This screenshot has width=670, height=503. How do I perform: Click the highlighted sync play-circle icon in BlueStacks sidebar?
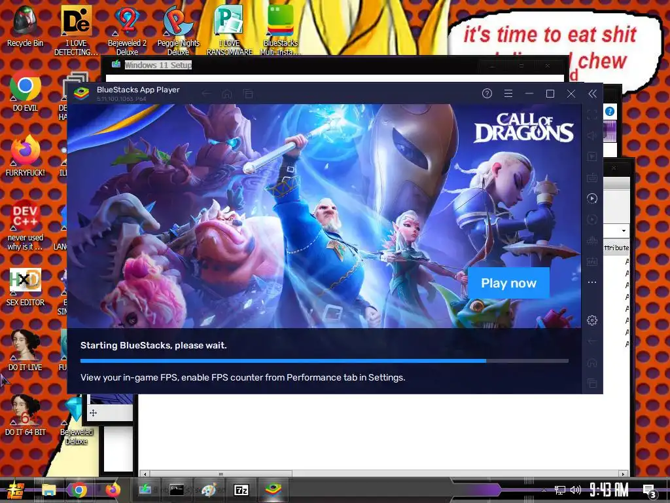click(x=592, y=198)
